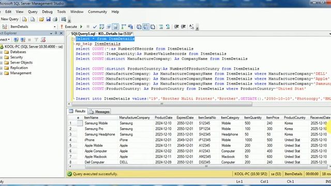331x186 pixels.
Task: Expand the Server Objects folder
Action: coord(1,63)
